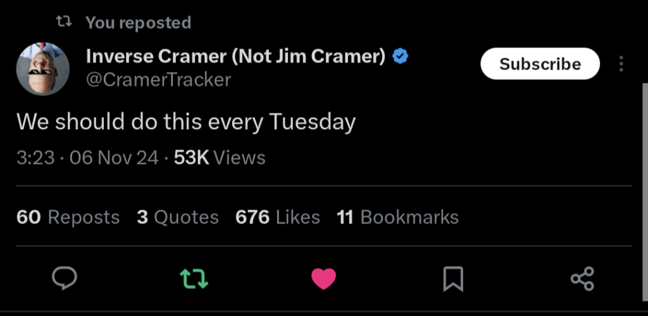Open the @CramerTracker handle link
The height and width of the screenshot is (316, 648).
[158, 80]
